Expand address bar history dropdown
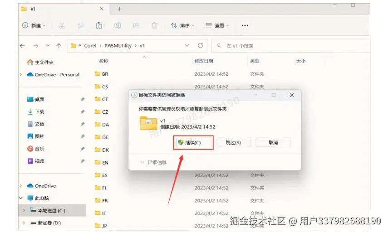The width and height of the screenshot is (388, 233). 187,45
